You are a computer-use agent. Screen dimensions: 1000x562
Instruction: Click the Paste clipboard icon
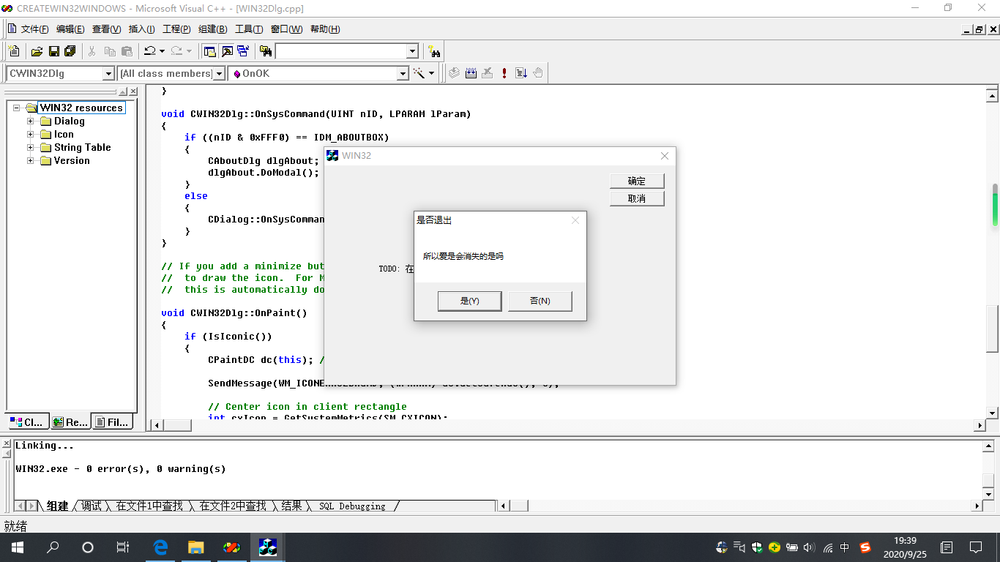coord(127,51)
